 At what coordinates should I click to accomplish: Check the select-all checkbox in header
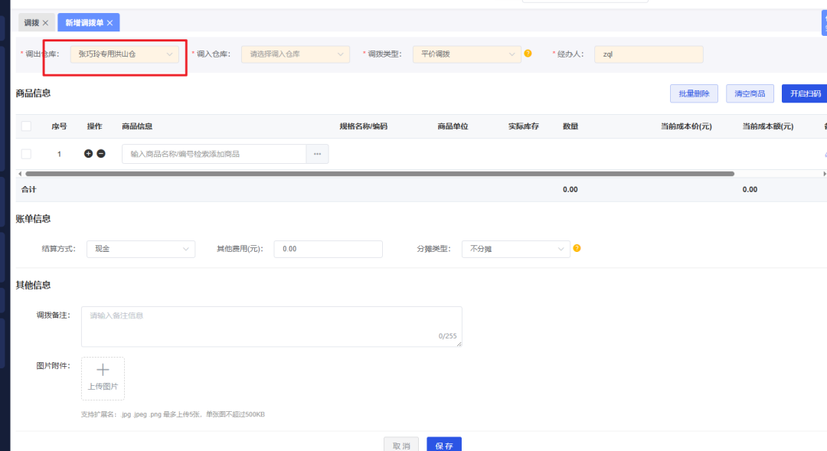[x=26, y=124]
